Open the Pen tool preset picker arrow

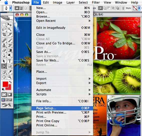[11, 8]
